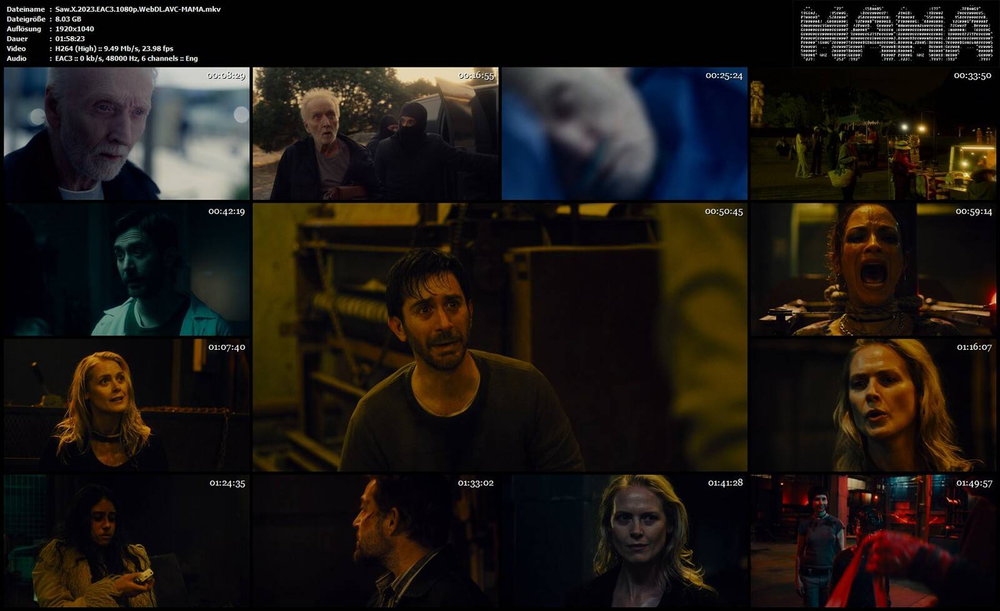Screen dimensions: 1000x611
Task: Open the thumbnail stamped 00:08:29
Action: [126, 134]
